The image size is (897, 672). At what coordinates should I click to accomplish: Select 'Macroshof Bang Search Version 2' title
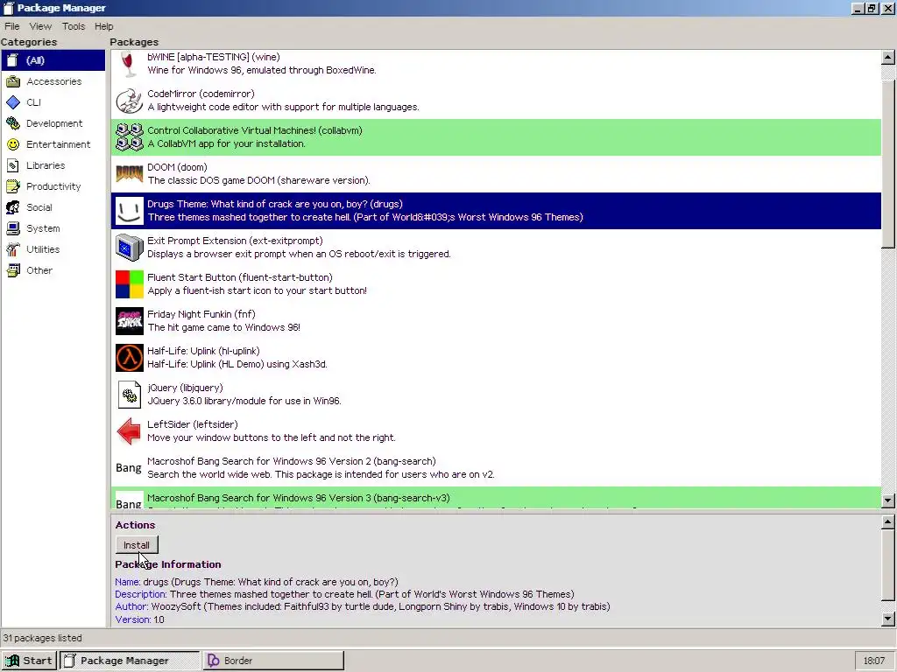point(292,461)
